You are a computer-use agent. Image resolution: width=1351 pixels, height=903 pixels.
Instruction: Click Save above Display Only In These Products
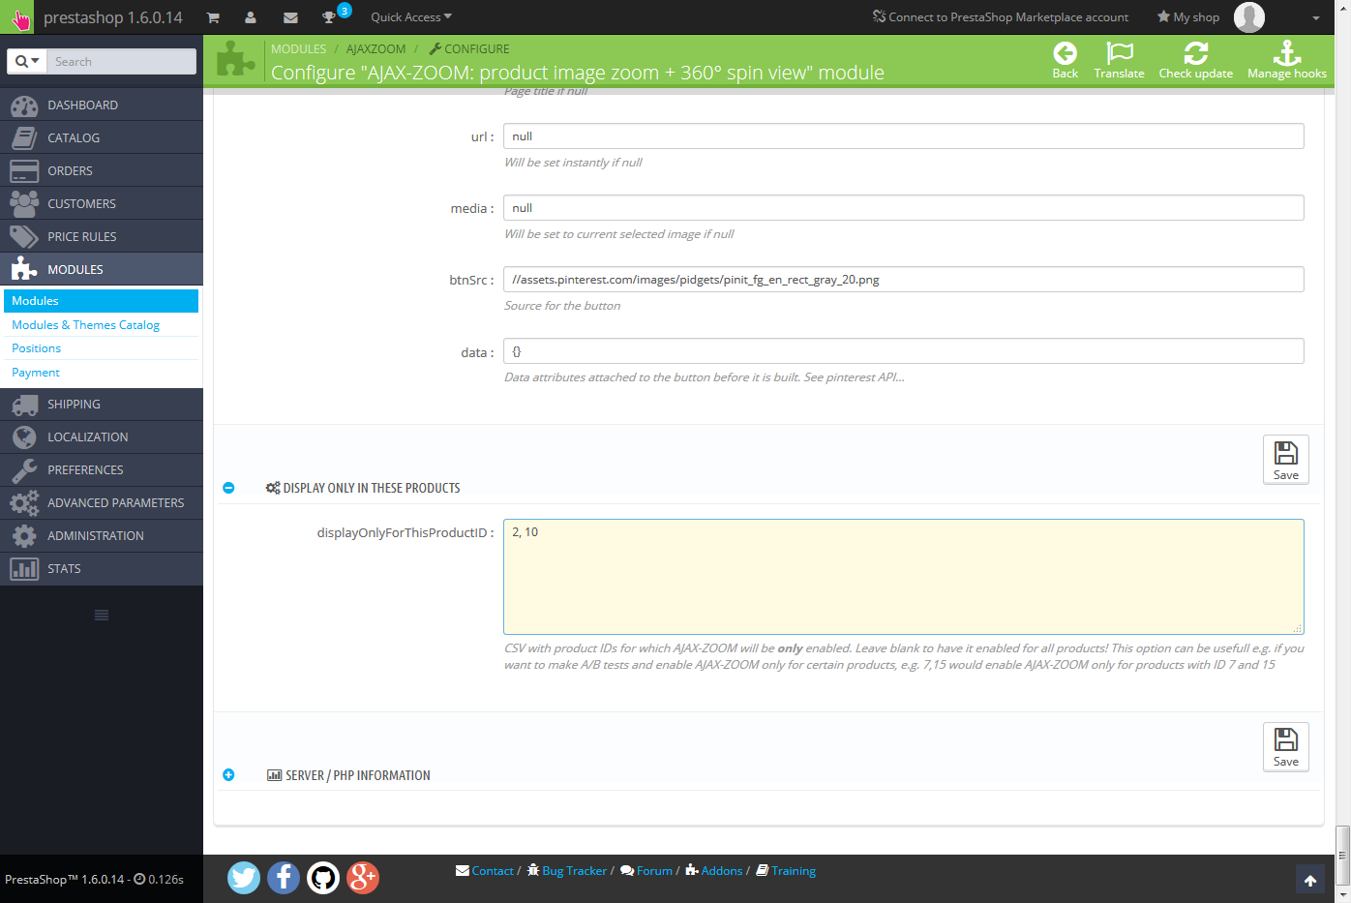pos(1286,460)
